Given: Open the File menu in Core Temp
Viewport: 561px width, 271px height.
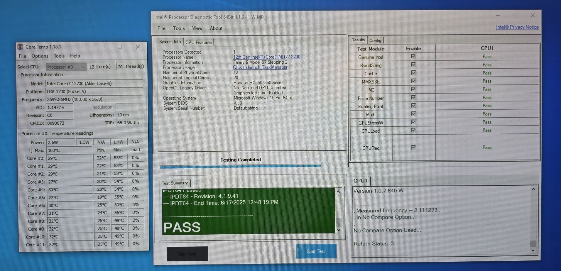Looking at the screenshot, I should 22,56.
